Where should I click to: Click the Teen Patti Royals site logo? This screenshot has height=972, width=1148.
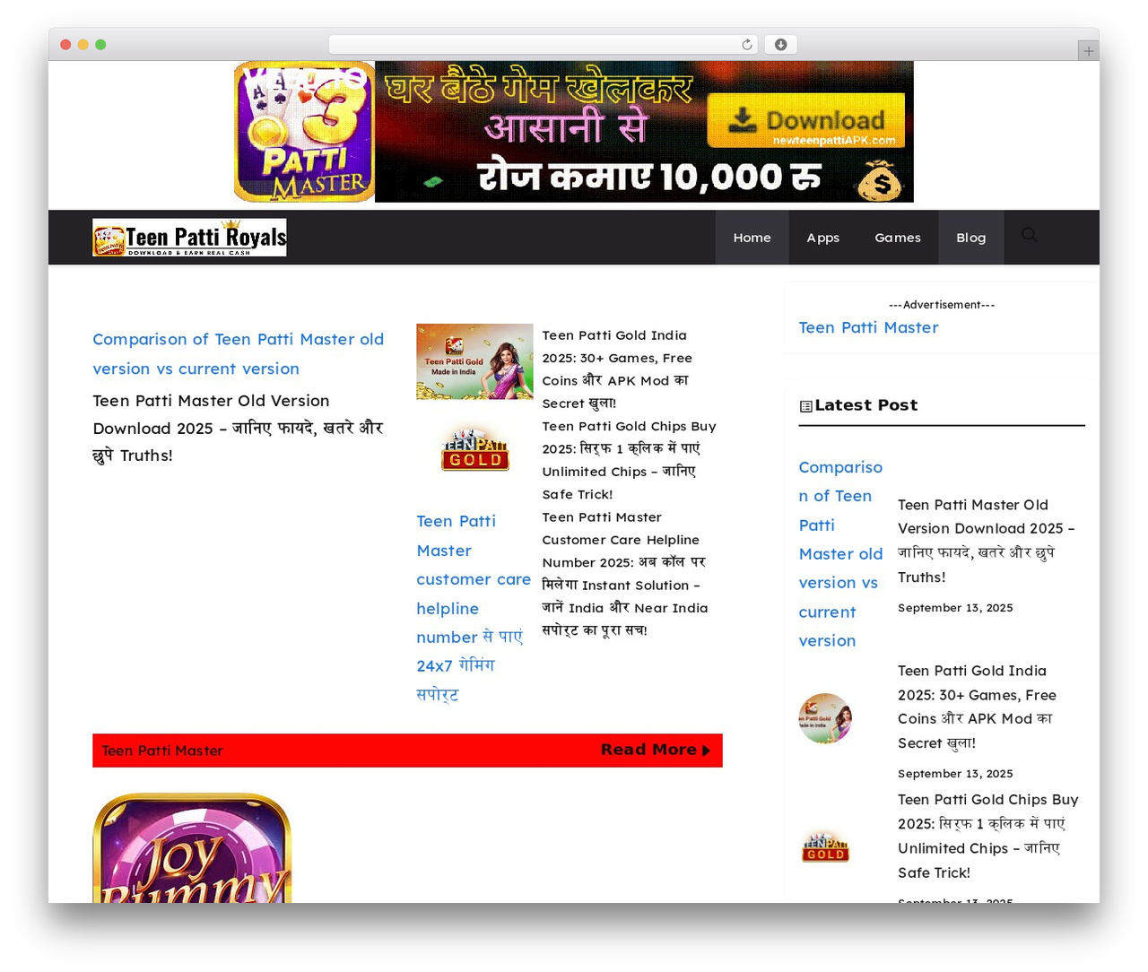(x=189, y=238)
